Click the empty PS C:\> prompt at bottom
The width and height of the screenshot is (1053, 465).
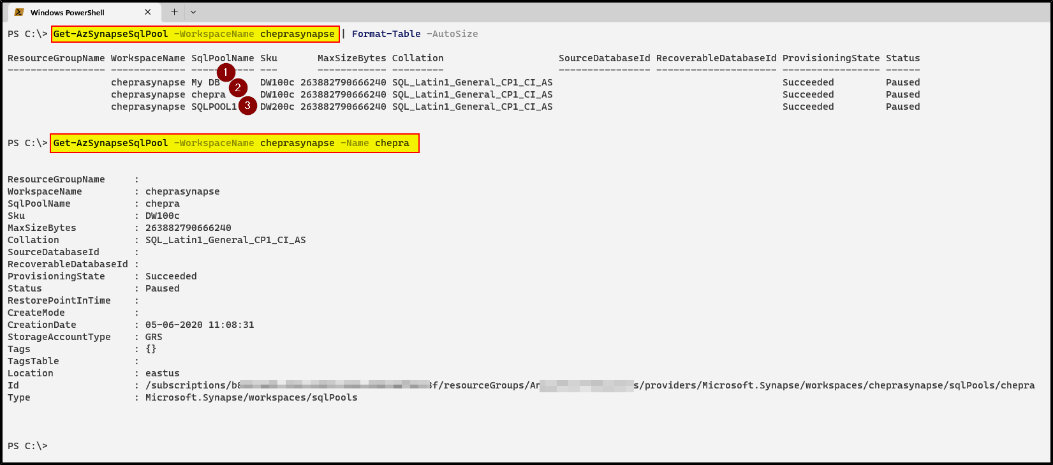coord(27,446)
